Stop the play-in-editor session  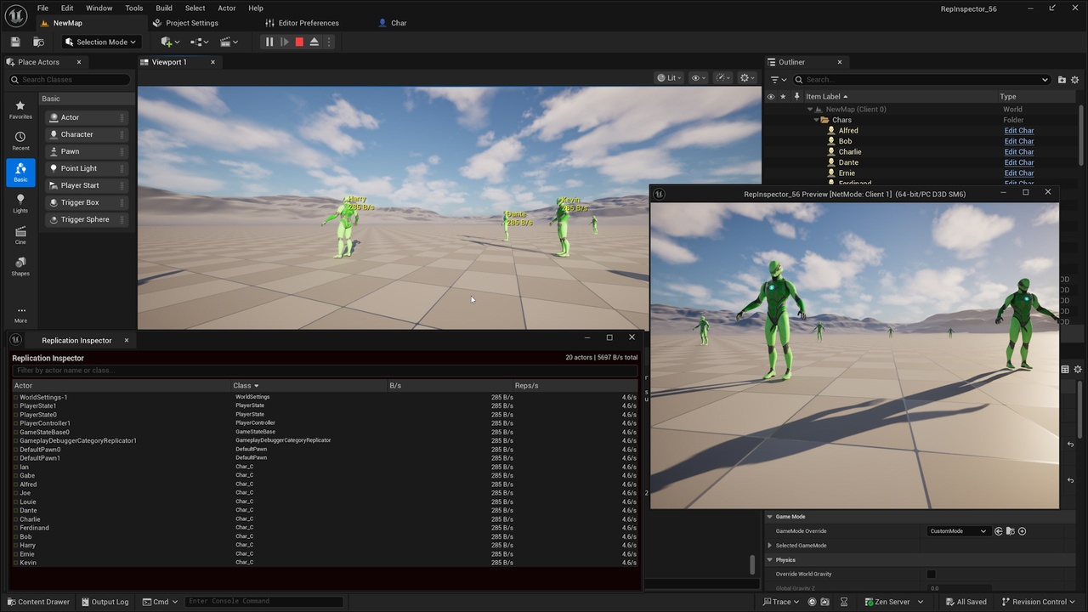(299, 42)
